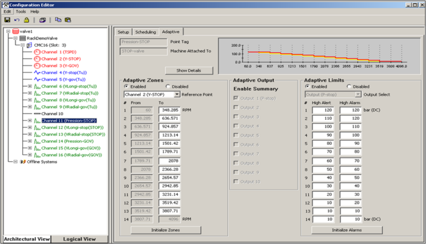Click the Save floppy disk toolbar icon
The height and width of the screenshot is (244, 426).
click(x=7, y=19)
